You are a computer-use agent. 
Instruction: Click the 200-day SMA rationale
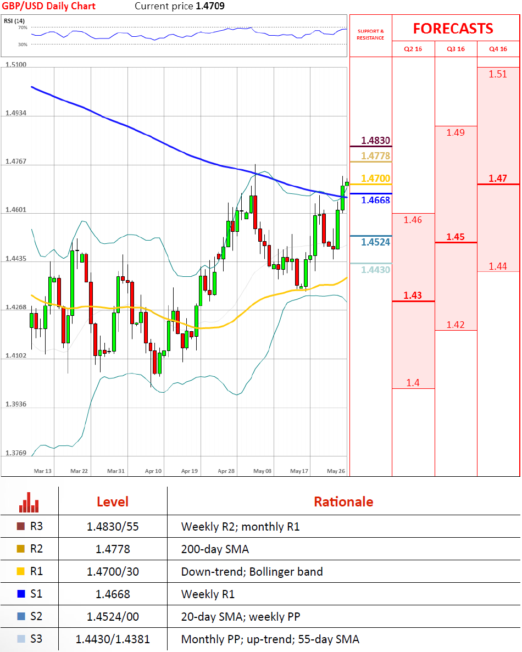(215, 549)
